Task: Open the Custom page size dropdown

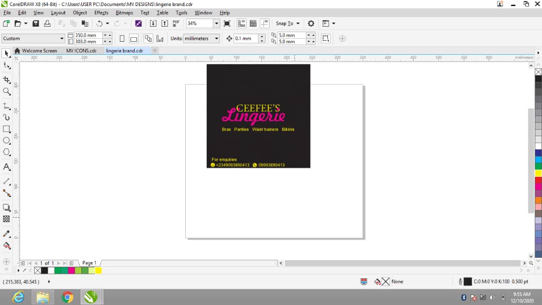Action: pos(62,39)
